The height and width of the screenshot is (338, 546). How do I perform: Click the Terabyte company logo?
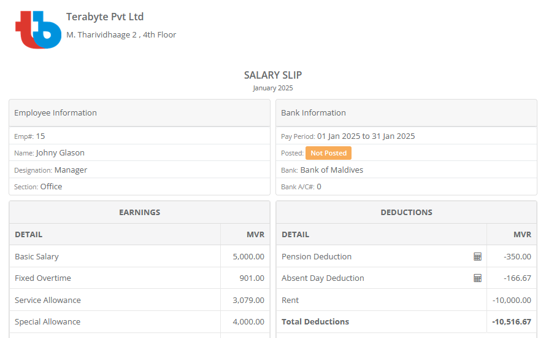tap(38, 29)
